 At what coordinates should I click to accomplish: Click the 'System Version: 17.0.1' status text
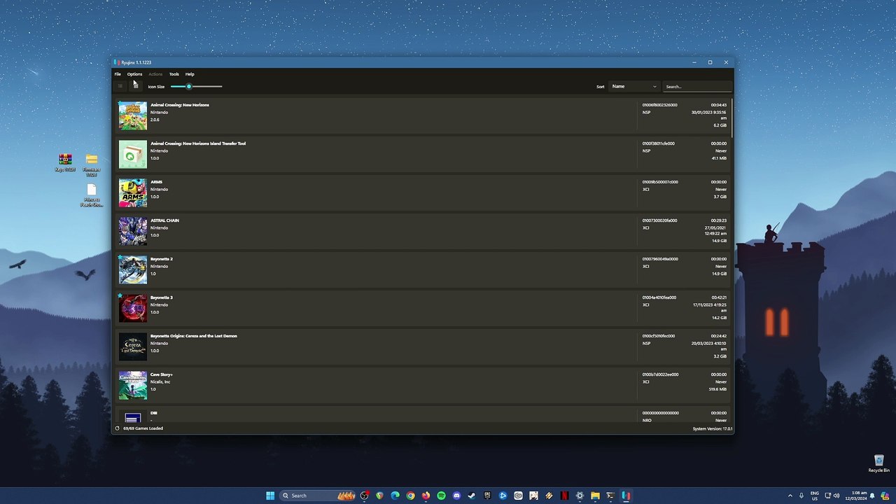[713, 428]
